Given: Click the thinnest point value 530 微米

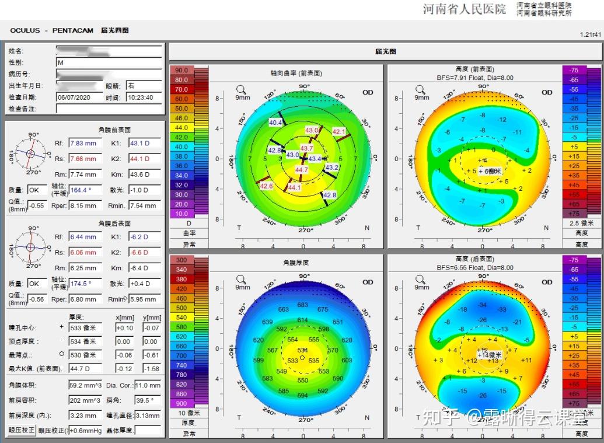Looking at the screenshot, I should [86, 355].
